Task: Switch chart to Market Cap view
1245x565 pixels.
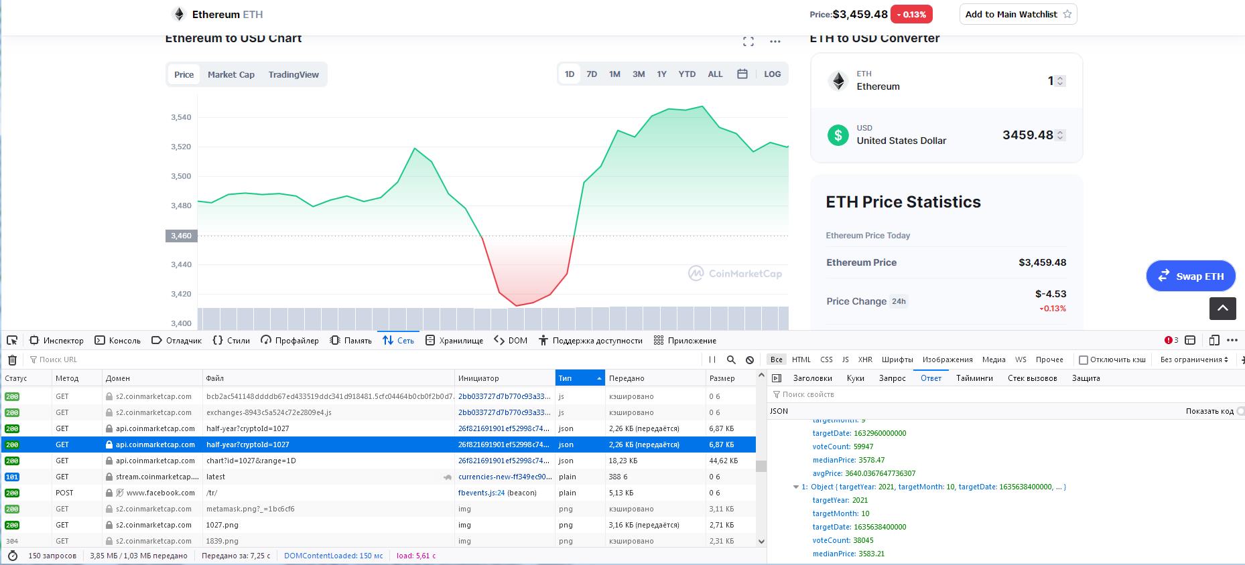Action: click(231, 74)
